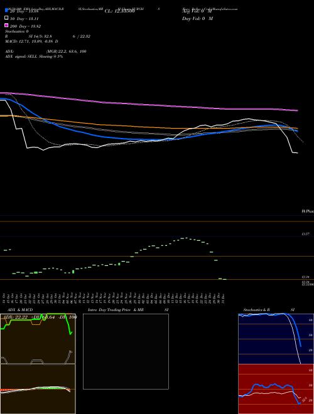Click the white 50 Day legend swatch
The height and width of the screenshot is (414, 314).
[7, 18]
